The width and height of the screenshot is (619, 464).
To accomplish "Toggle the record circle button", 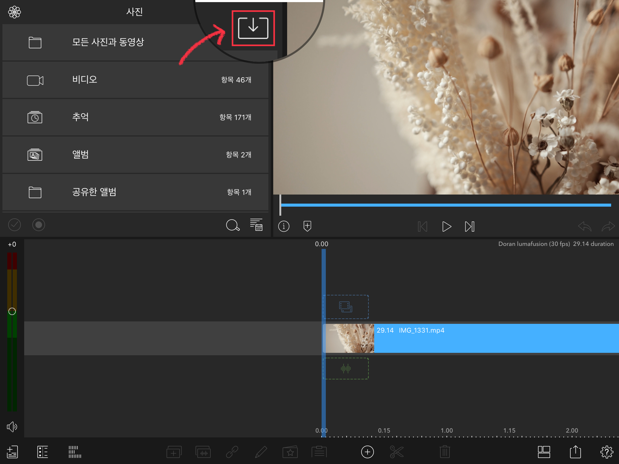I will tap(38, 225).
